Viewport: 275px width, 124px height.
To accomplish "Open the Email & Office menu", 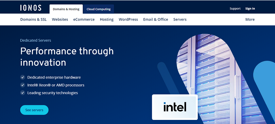I will click(156, 19).
